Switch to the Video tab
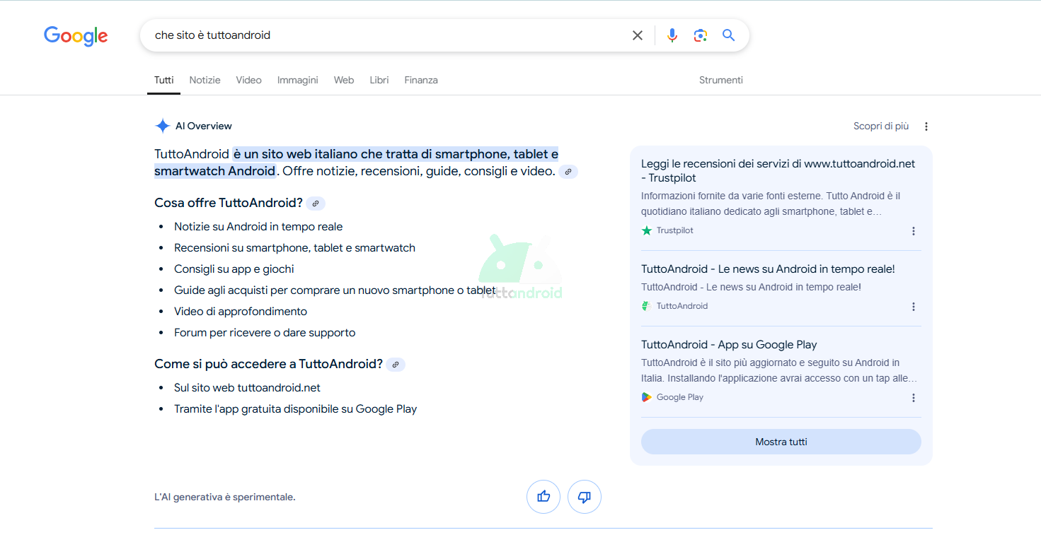 coord(249,80)
